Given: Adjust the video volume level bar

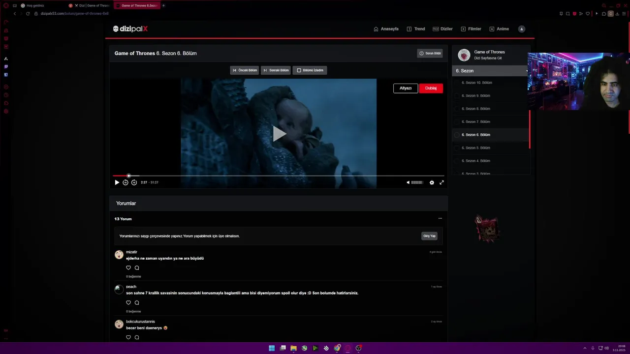Looking at the screenshot, I should pos(417,182).
